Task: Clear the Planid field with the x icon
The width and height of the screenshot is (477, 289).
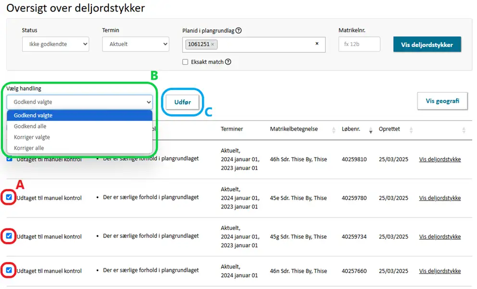Action: [x=317, y=44]
